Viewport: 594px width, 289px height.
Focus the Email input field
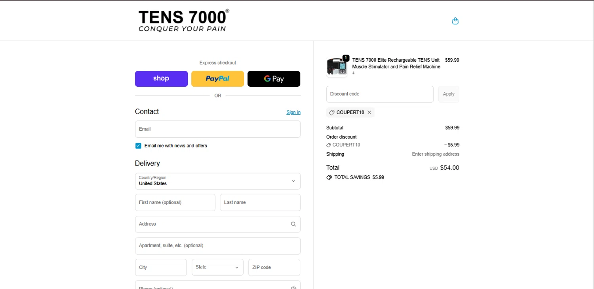pyautogui.click(x=218, y=129)
